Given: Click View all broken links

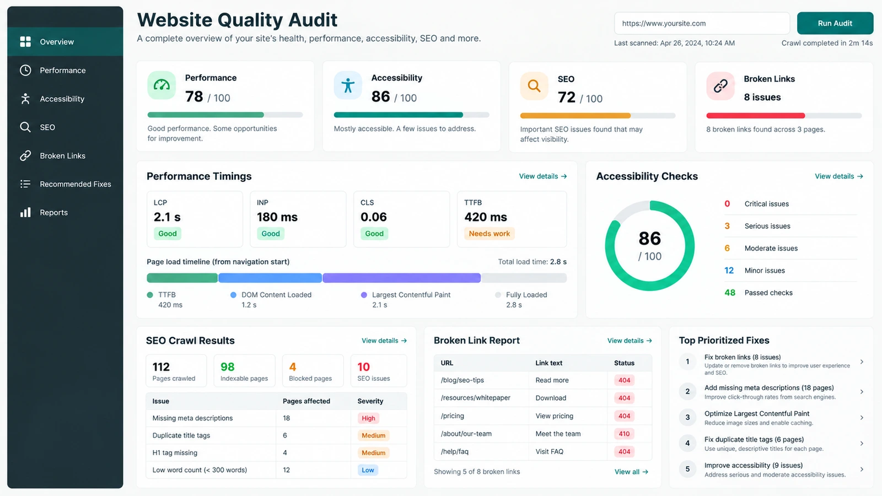Looking at the screenshot, I should (631, 472).
